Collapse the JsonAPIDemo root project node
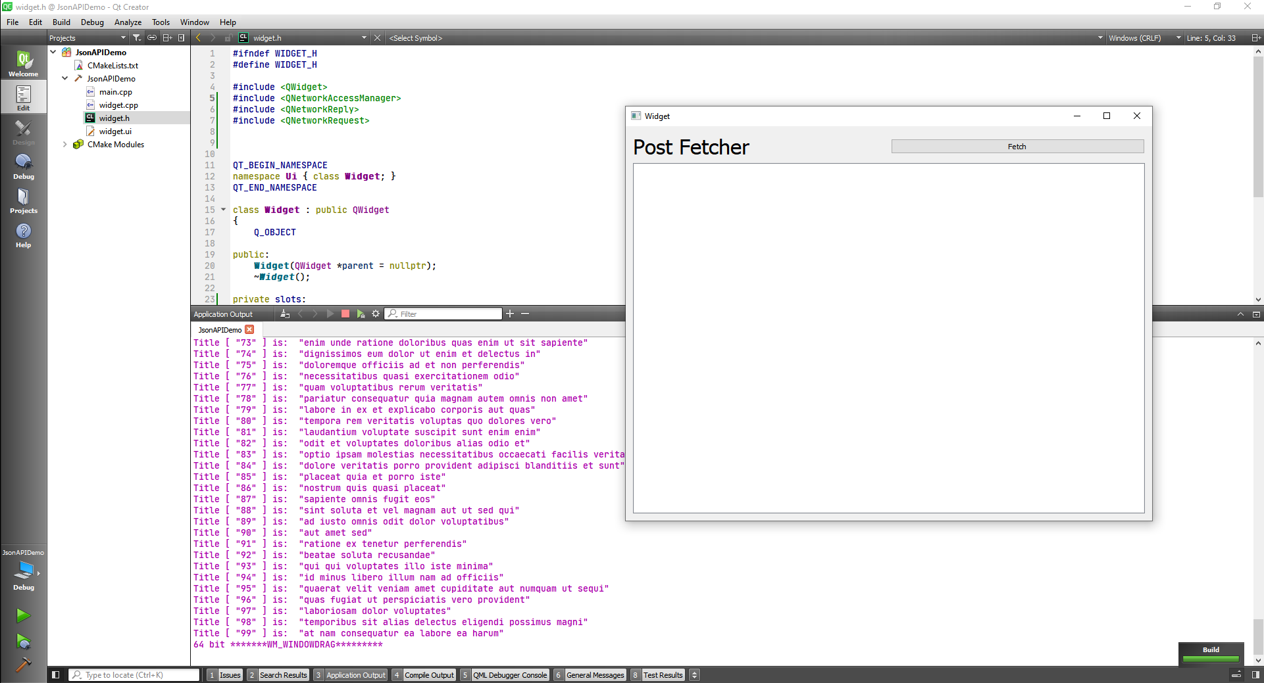The image size is (1264, 683). (x=53, y=52)
